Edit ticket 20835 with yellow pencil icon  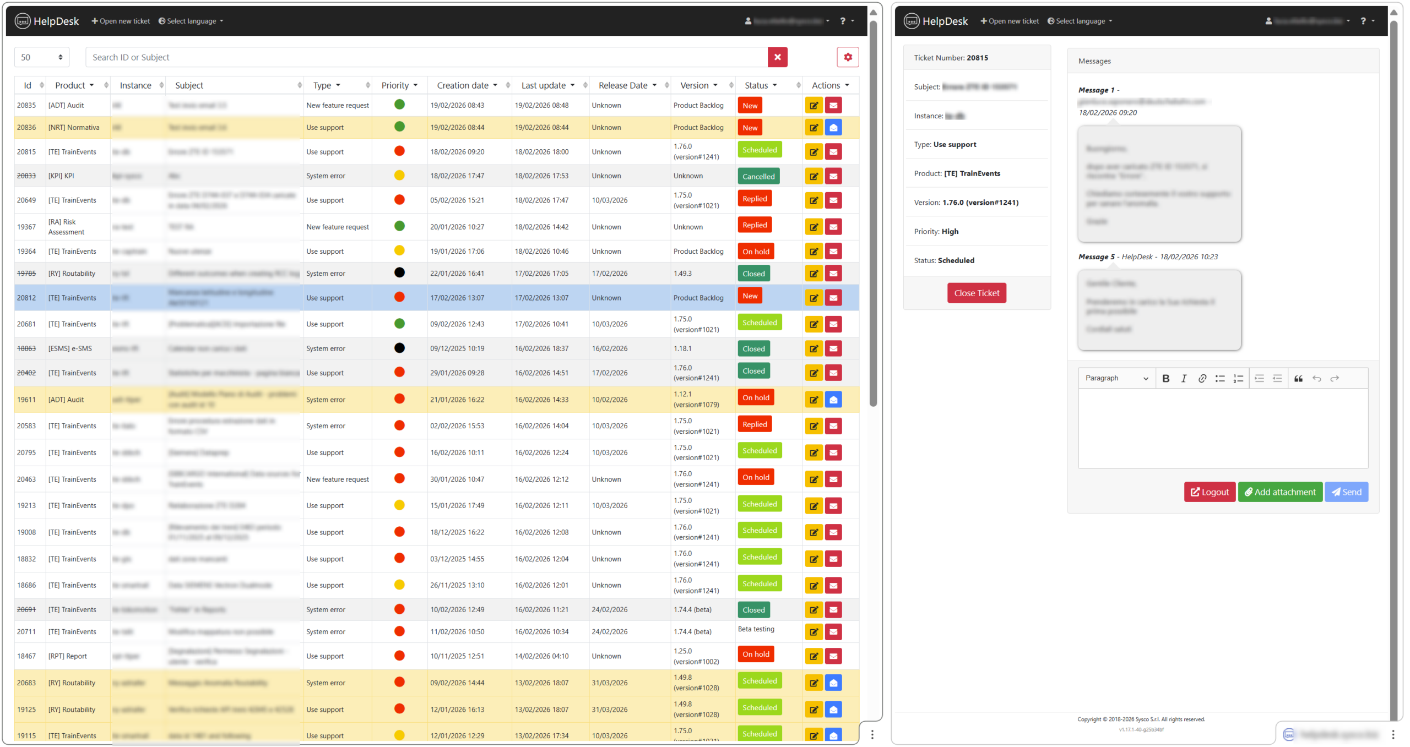click(814, 106)
